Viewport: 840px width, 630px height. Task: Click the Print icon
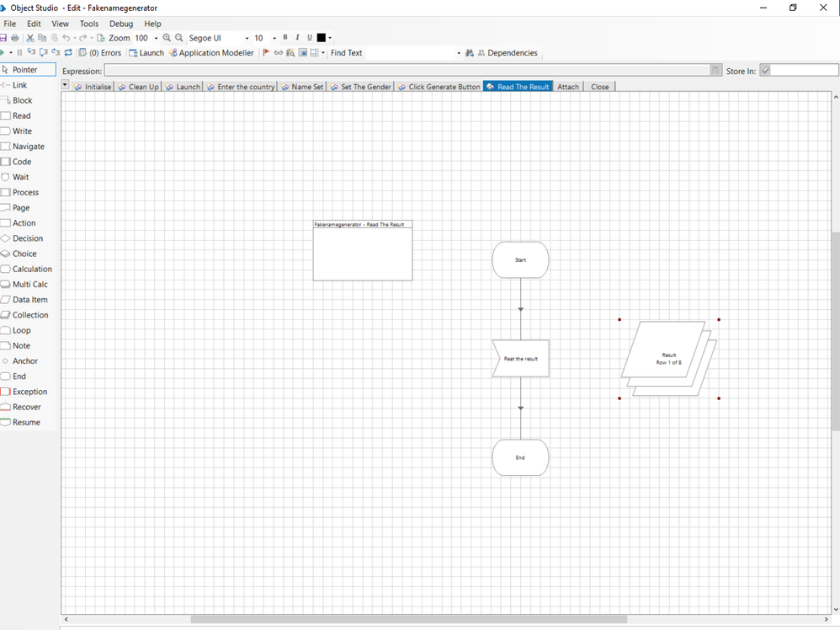(15, 38)
